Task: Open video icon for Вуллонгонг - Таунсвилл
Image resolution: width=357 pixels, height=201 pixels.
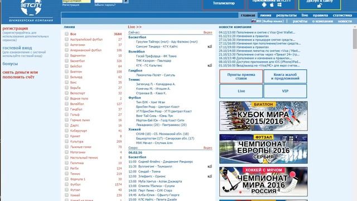Action: point(210,166)
